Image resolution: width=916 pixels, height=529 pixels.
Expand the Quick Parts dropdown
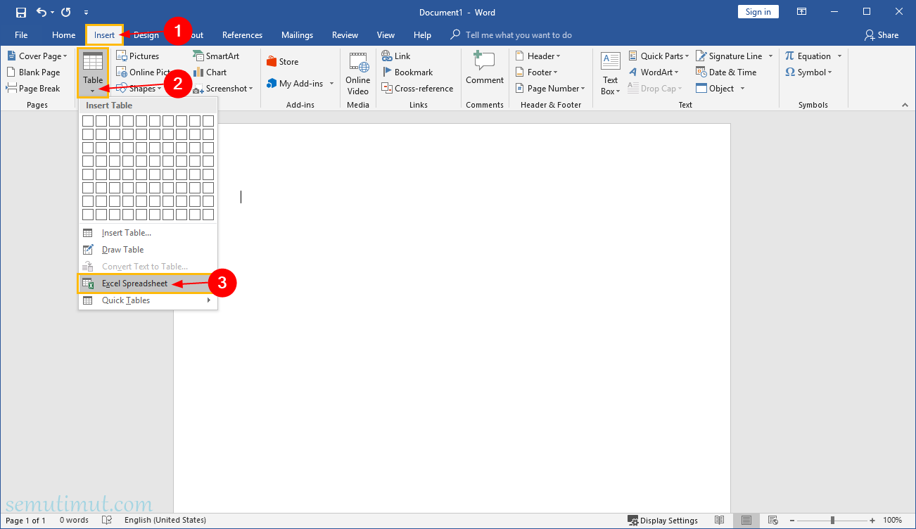pyautogui.click(x=687, y=56)
